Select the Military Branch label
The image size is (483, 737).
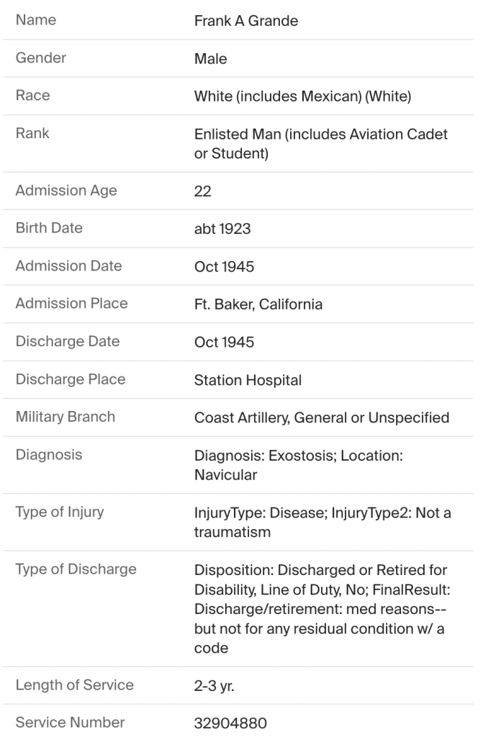tap(65, 417)
